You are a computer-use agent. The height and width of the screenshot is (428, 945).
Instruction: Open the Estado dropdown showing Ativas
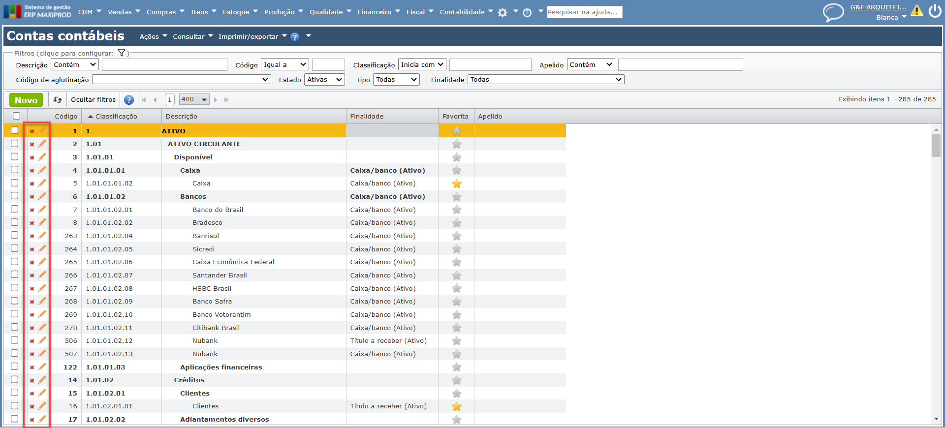324,80
